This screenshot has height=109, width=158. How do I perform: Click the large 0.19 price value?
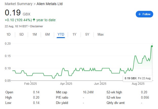[x=13, y=13]
